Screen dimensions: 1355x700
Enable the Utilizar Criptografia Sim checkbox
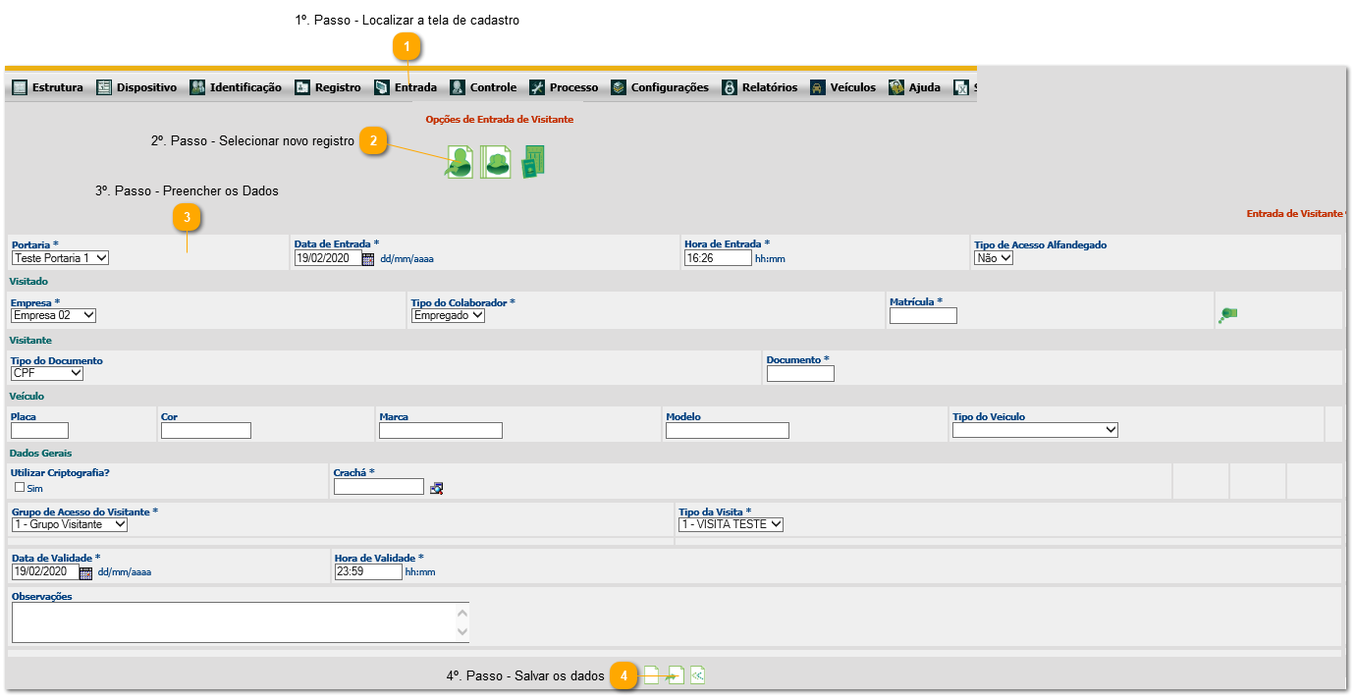[x=20, y=487]
